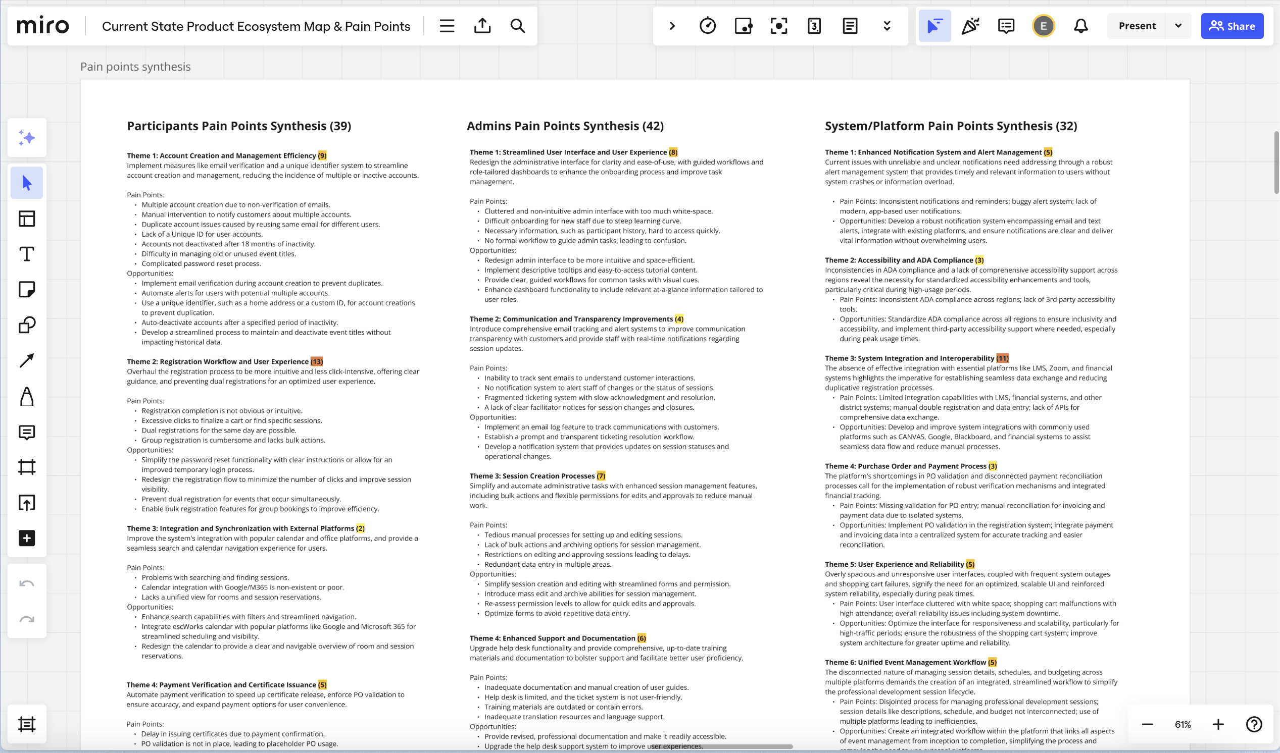The image size is (1280, 753).
Task: Toggle the reactions celebration icon
Action: [x=970, y=26]
